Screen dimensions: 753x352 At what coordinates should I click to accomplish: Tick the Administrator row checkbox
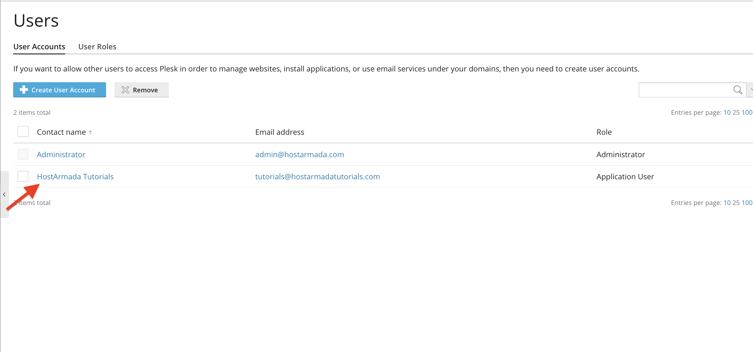point(23,154)
